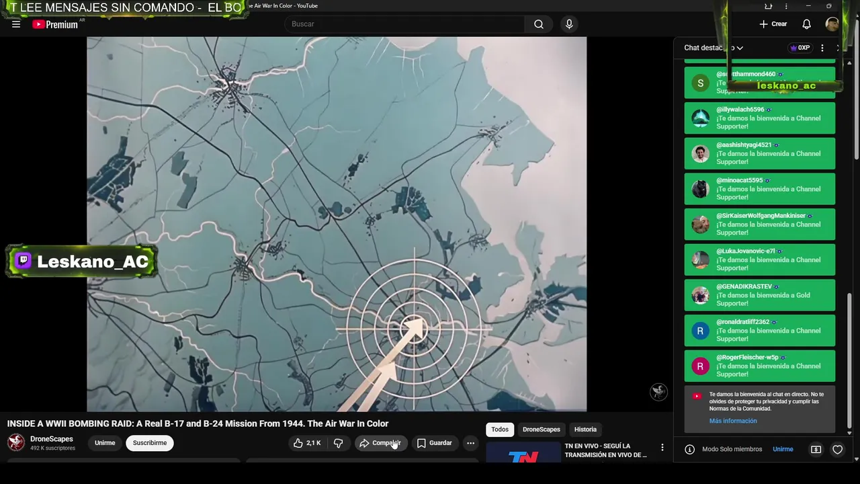
Task: Open the YouTube hamburger guide menu
Action: [16, 24]
